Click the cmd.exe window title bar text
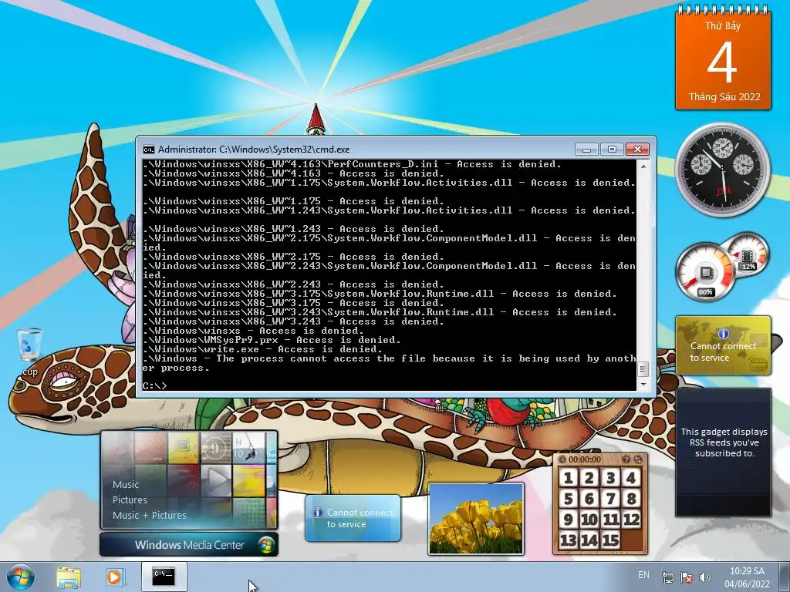The image size is (790, 592). [253, 150]
